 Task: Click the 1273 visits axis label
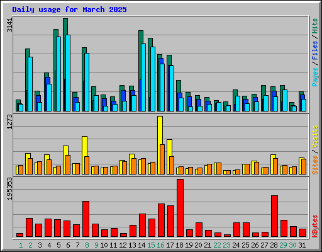9,122
